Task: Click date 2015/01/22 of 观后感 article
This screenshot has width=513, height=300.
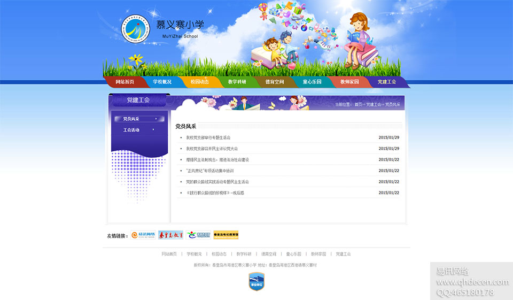Action: (x=388, y=193)
